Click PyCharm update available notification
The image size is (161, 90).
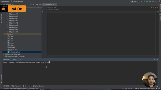point(21,88)
